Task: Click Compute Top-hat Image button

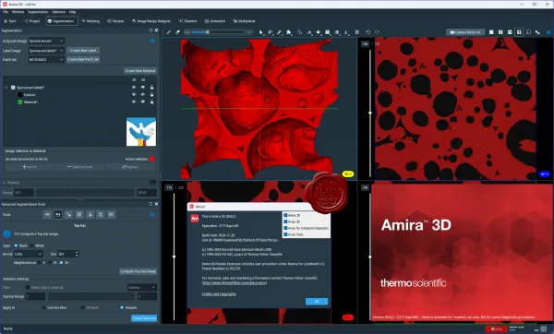Action: [138, 271]
